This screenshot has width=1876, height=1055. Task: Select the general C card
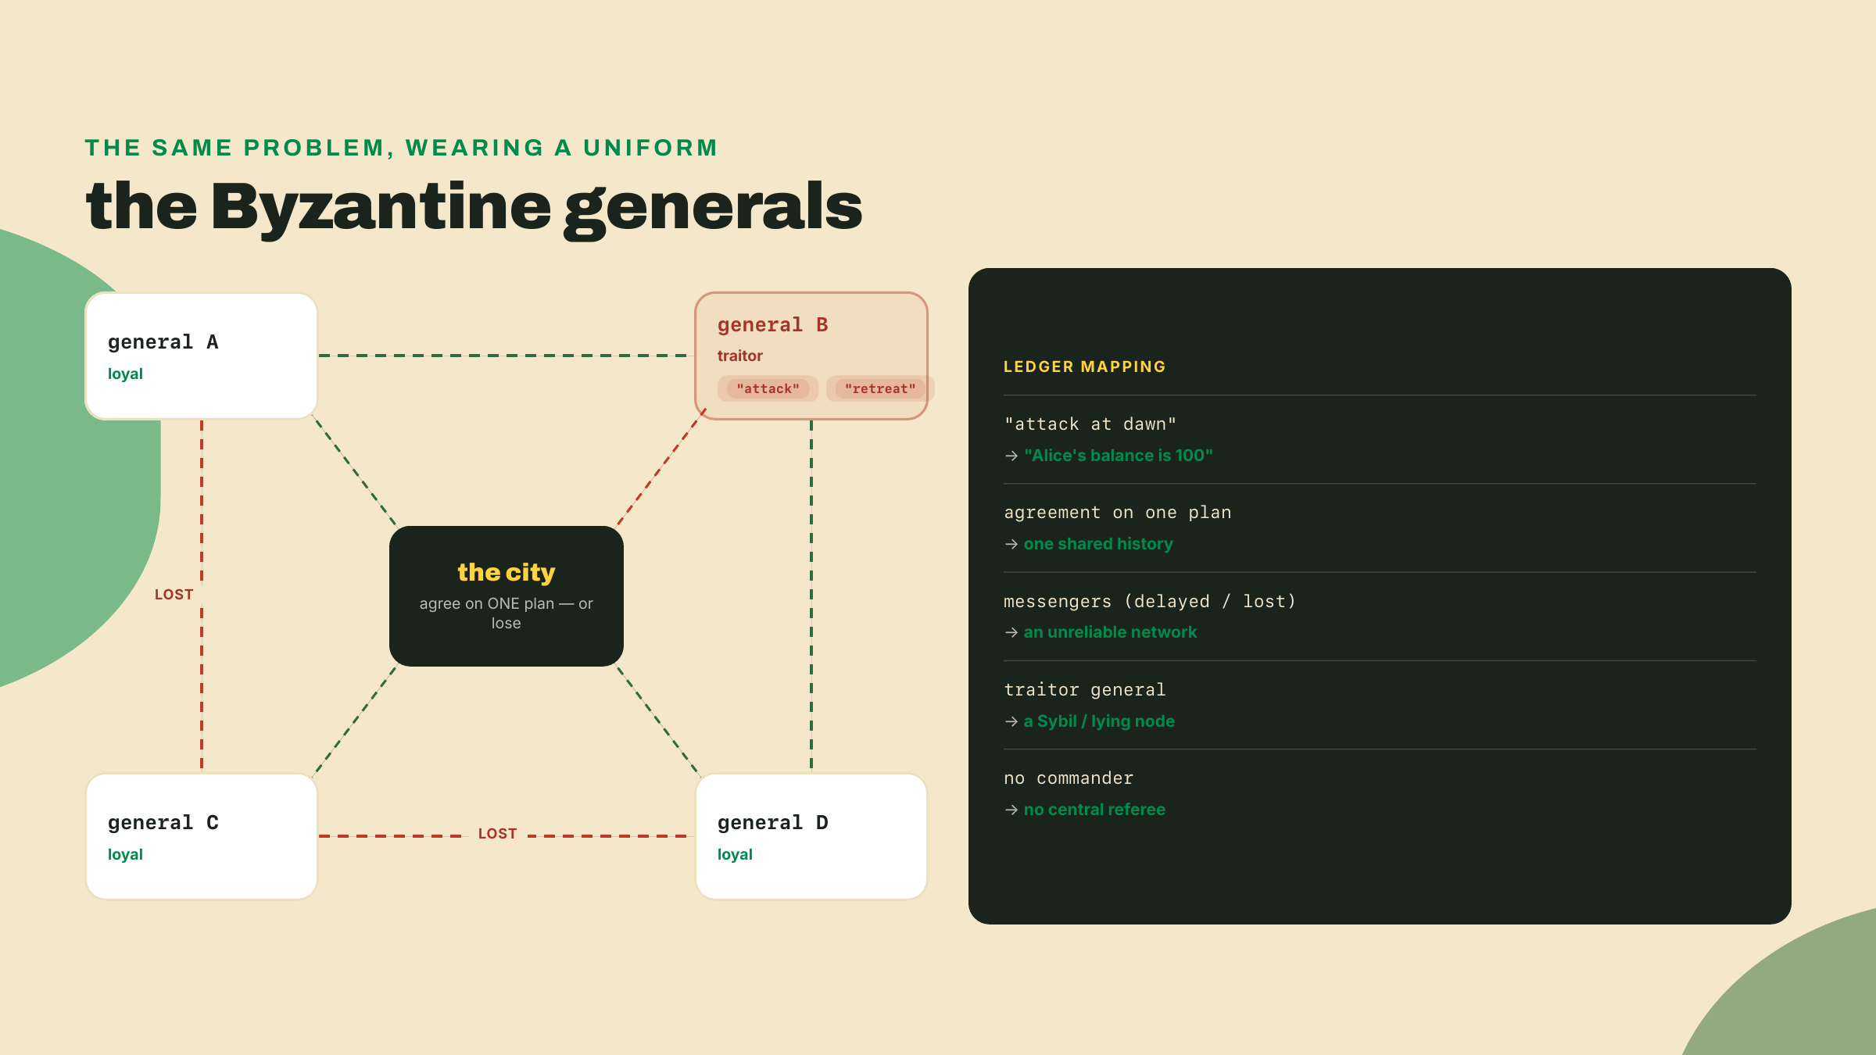pyautogui.click(x=202, y=836)
